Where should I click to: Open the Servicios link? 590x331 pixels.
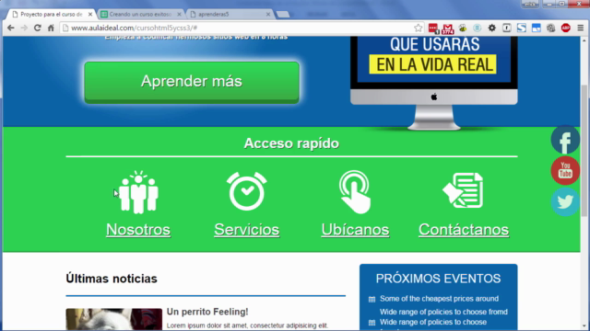[247, 230]
